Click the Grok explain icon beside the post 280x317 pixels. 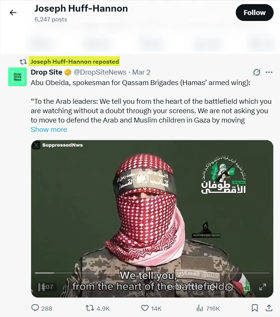pos(257,72)
